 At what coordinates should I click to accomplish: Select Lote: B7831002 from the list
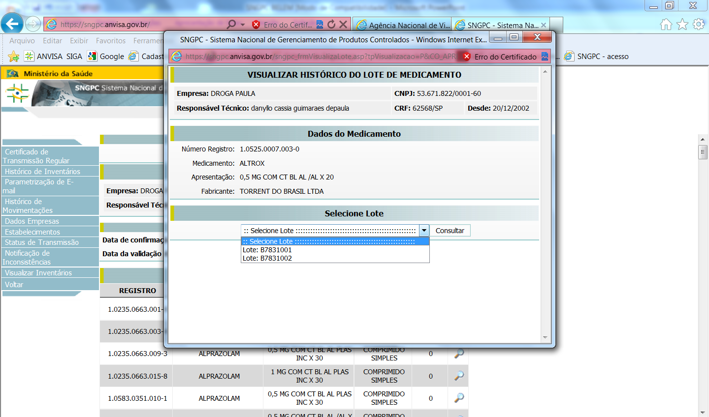point(335,258)
